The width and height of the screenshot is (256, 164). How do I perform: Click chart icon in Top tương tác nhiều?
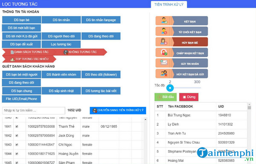[x=12, y=59]
